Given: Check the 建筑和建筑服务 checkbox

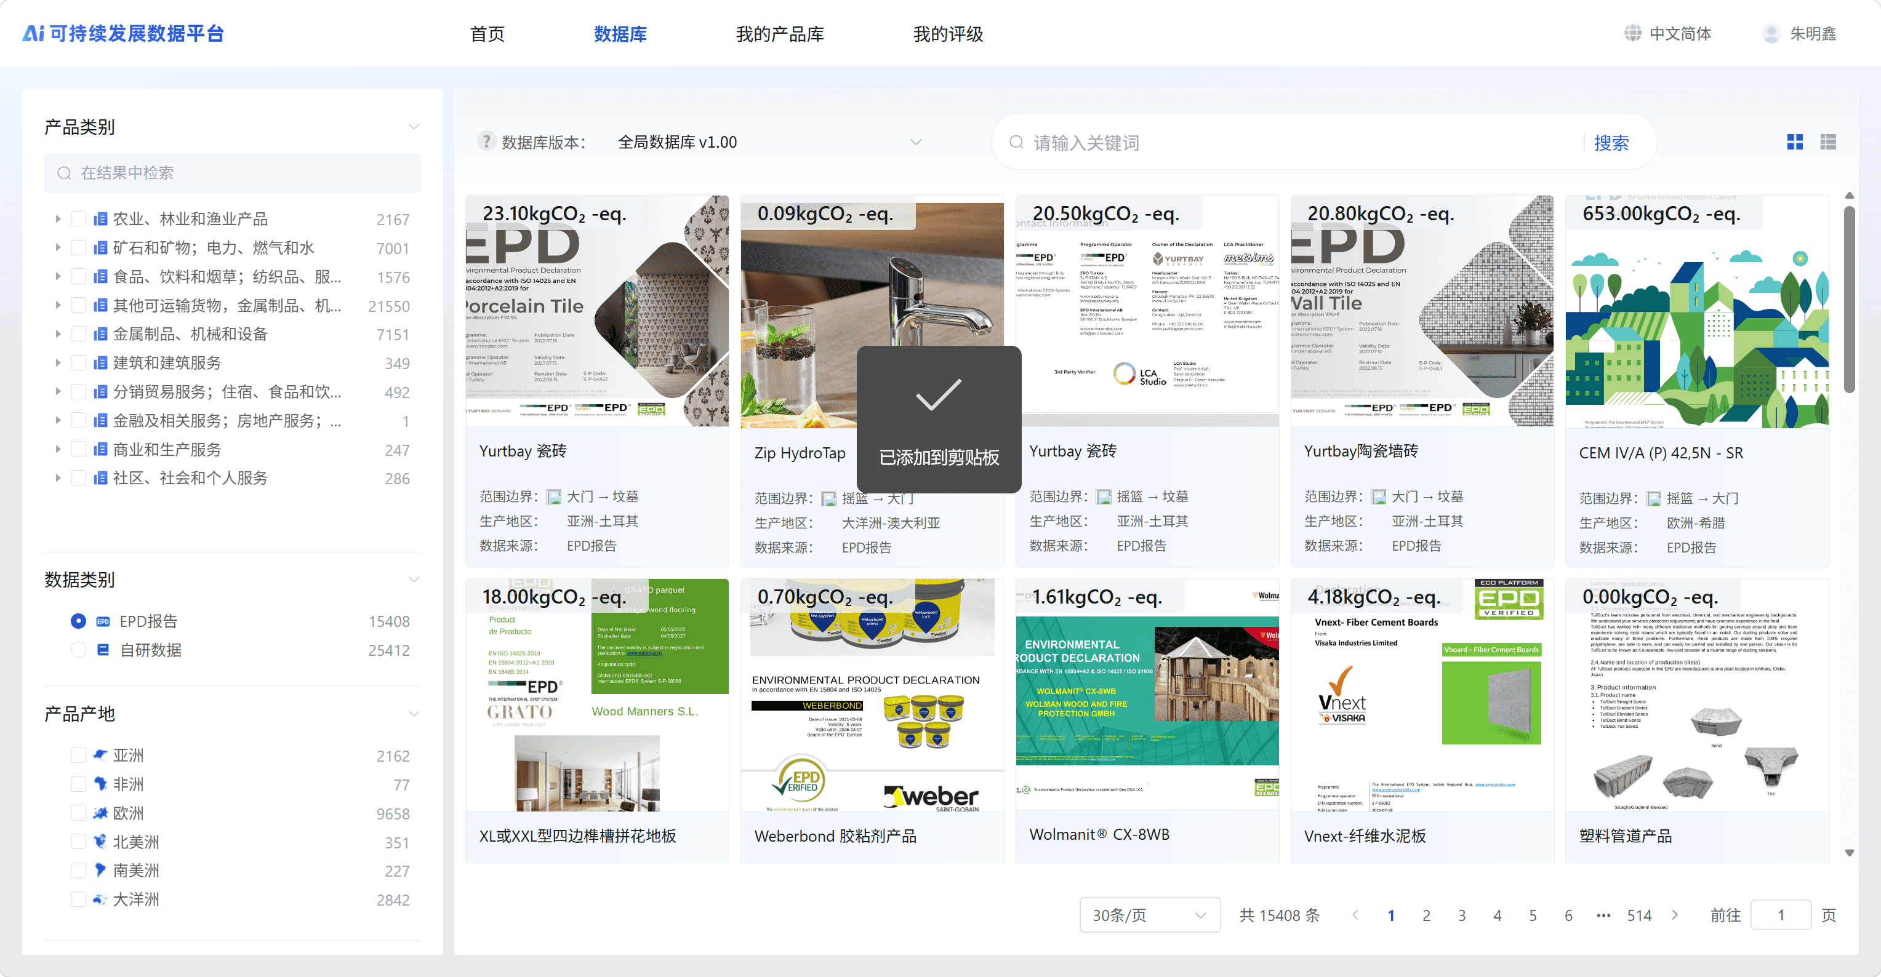Looking at the screenshot, I should tap(78, 362).
